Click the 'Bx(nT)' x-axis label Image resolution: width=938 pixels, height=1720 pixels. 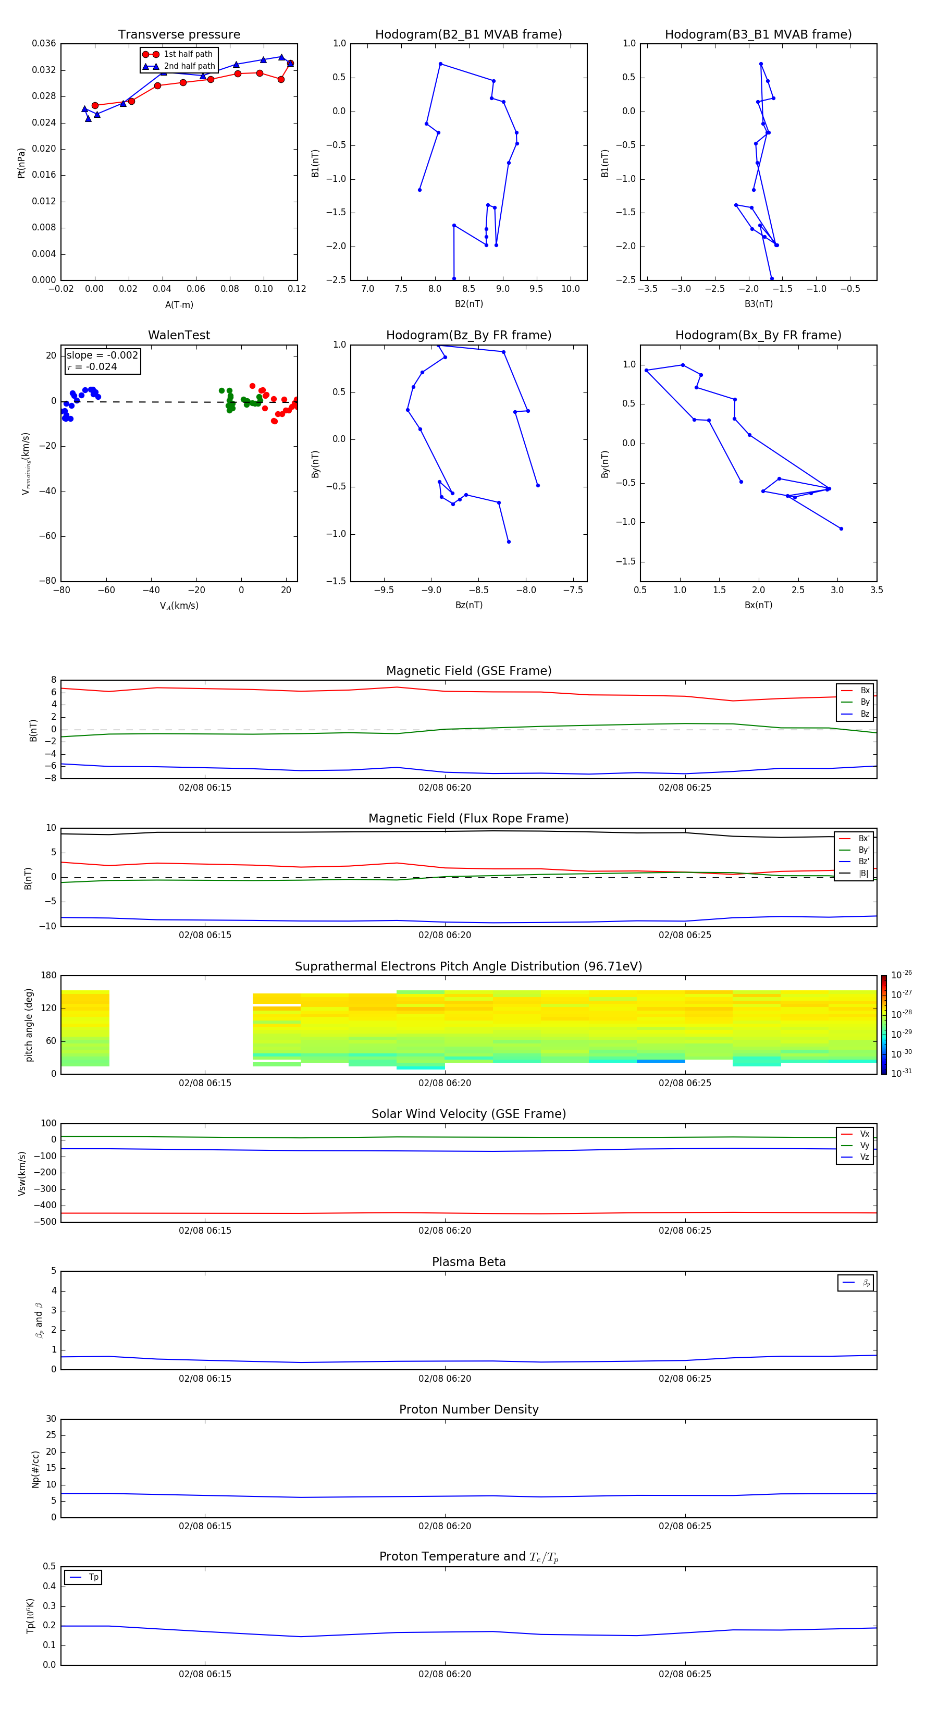(758, 605)
